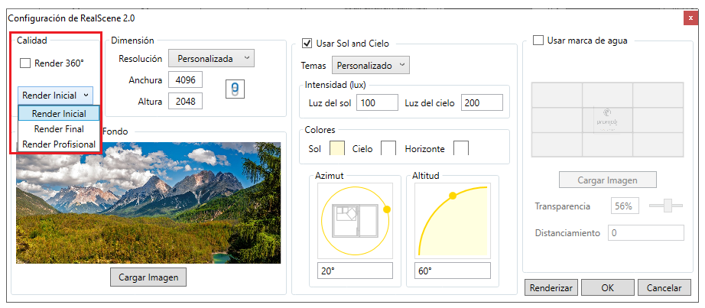Confirm with the OK button
705x308 pixels.
608,288
